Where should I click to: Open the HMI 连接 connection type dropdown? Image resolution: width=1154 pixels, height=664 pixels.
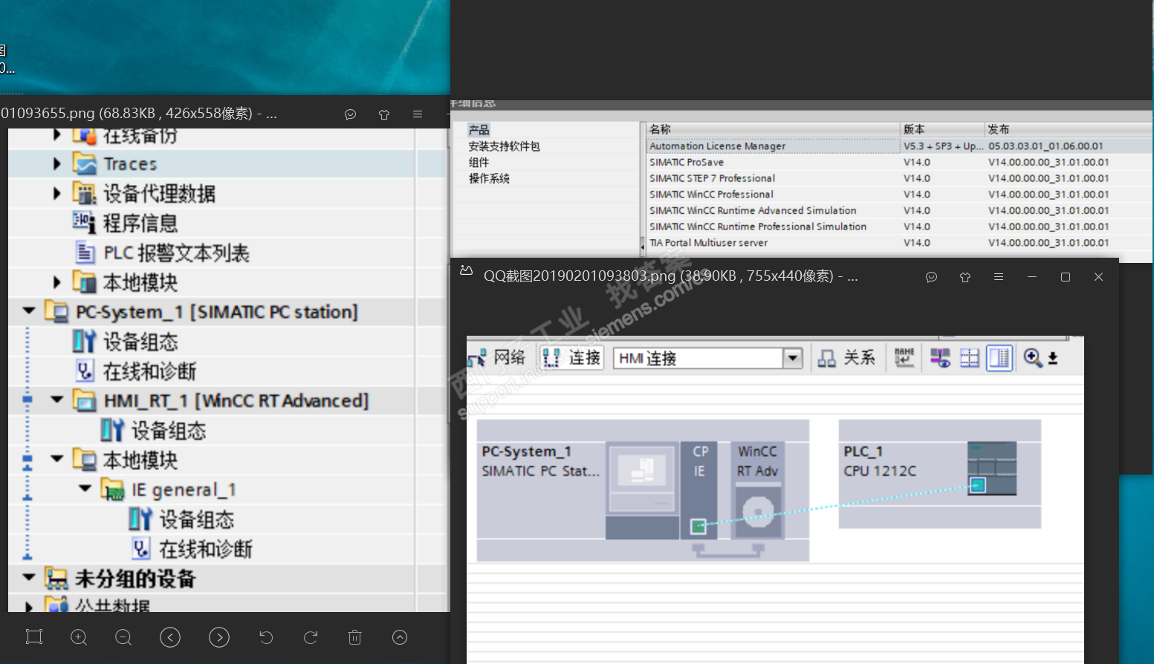tap(794, 358)
